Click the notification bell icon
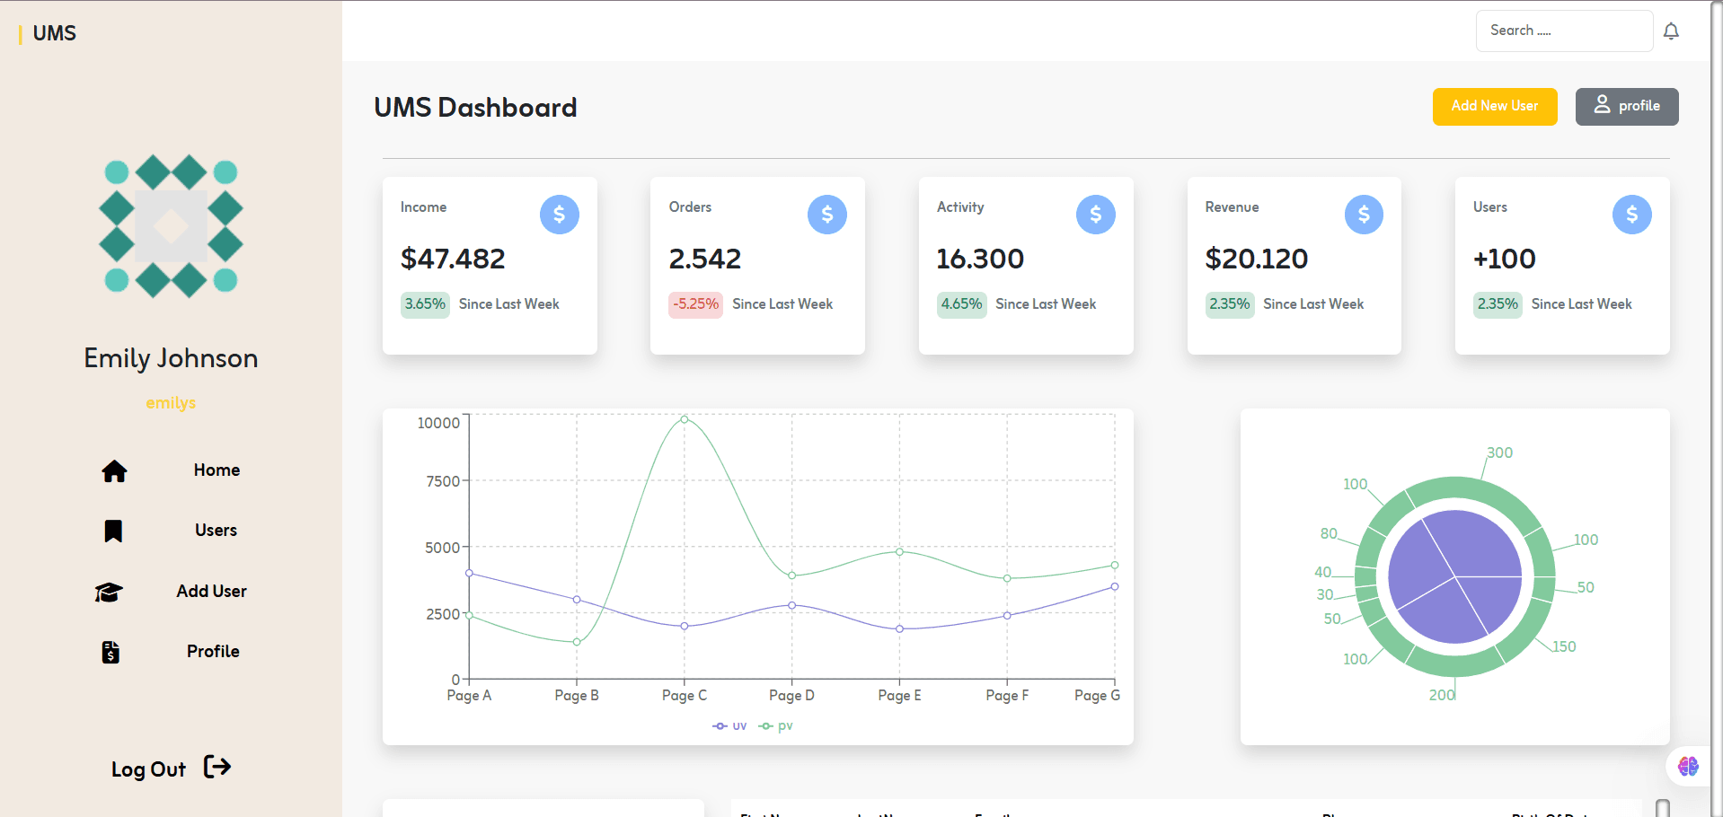 click(1671, 31)
